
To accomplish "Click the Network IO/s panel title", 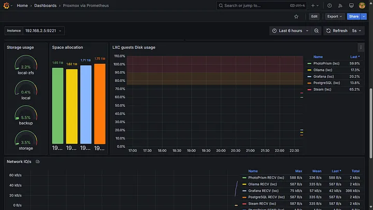I will click(x=19, y=162).
